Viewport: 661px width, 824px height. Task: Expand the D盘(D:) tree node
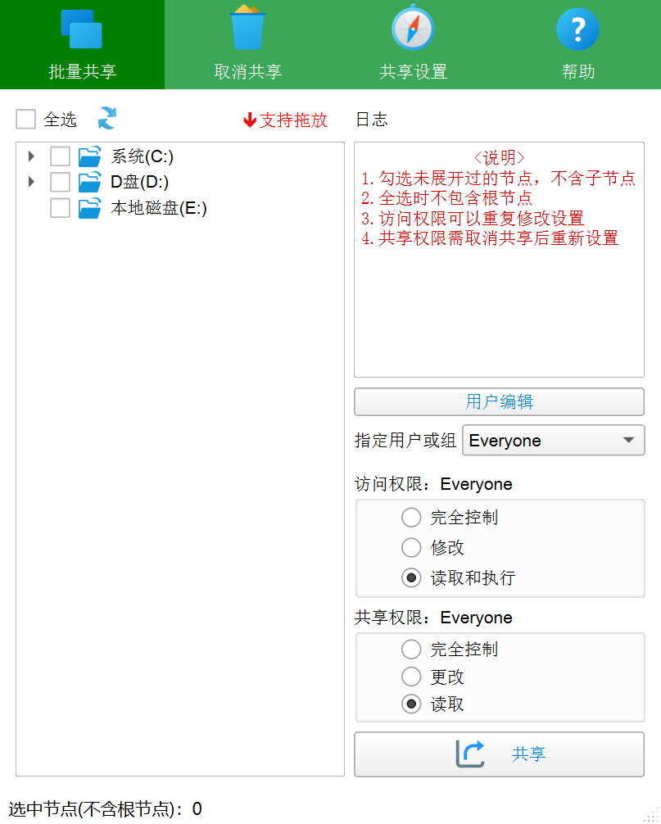tap(31, 182)
